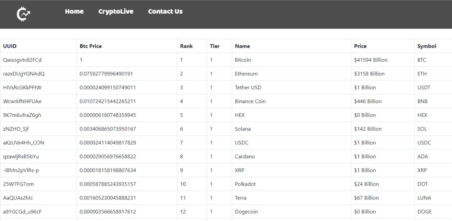Click Btc price 0.000587885243935157
The image size is (452, 221).
coord(108,184)
